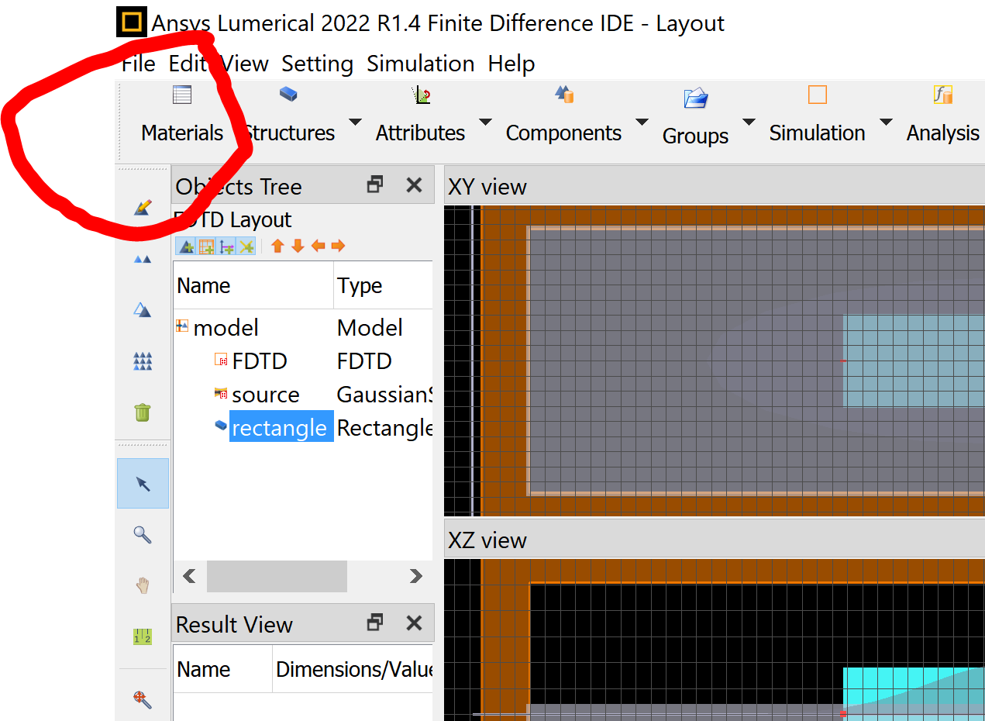Click the Attributes button label
This screenshot has width=985, height=721.
click(x=421, y=133)
